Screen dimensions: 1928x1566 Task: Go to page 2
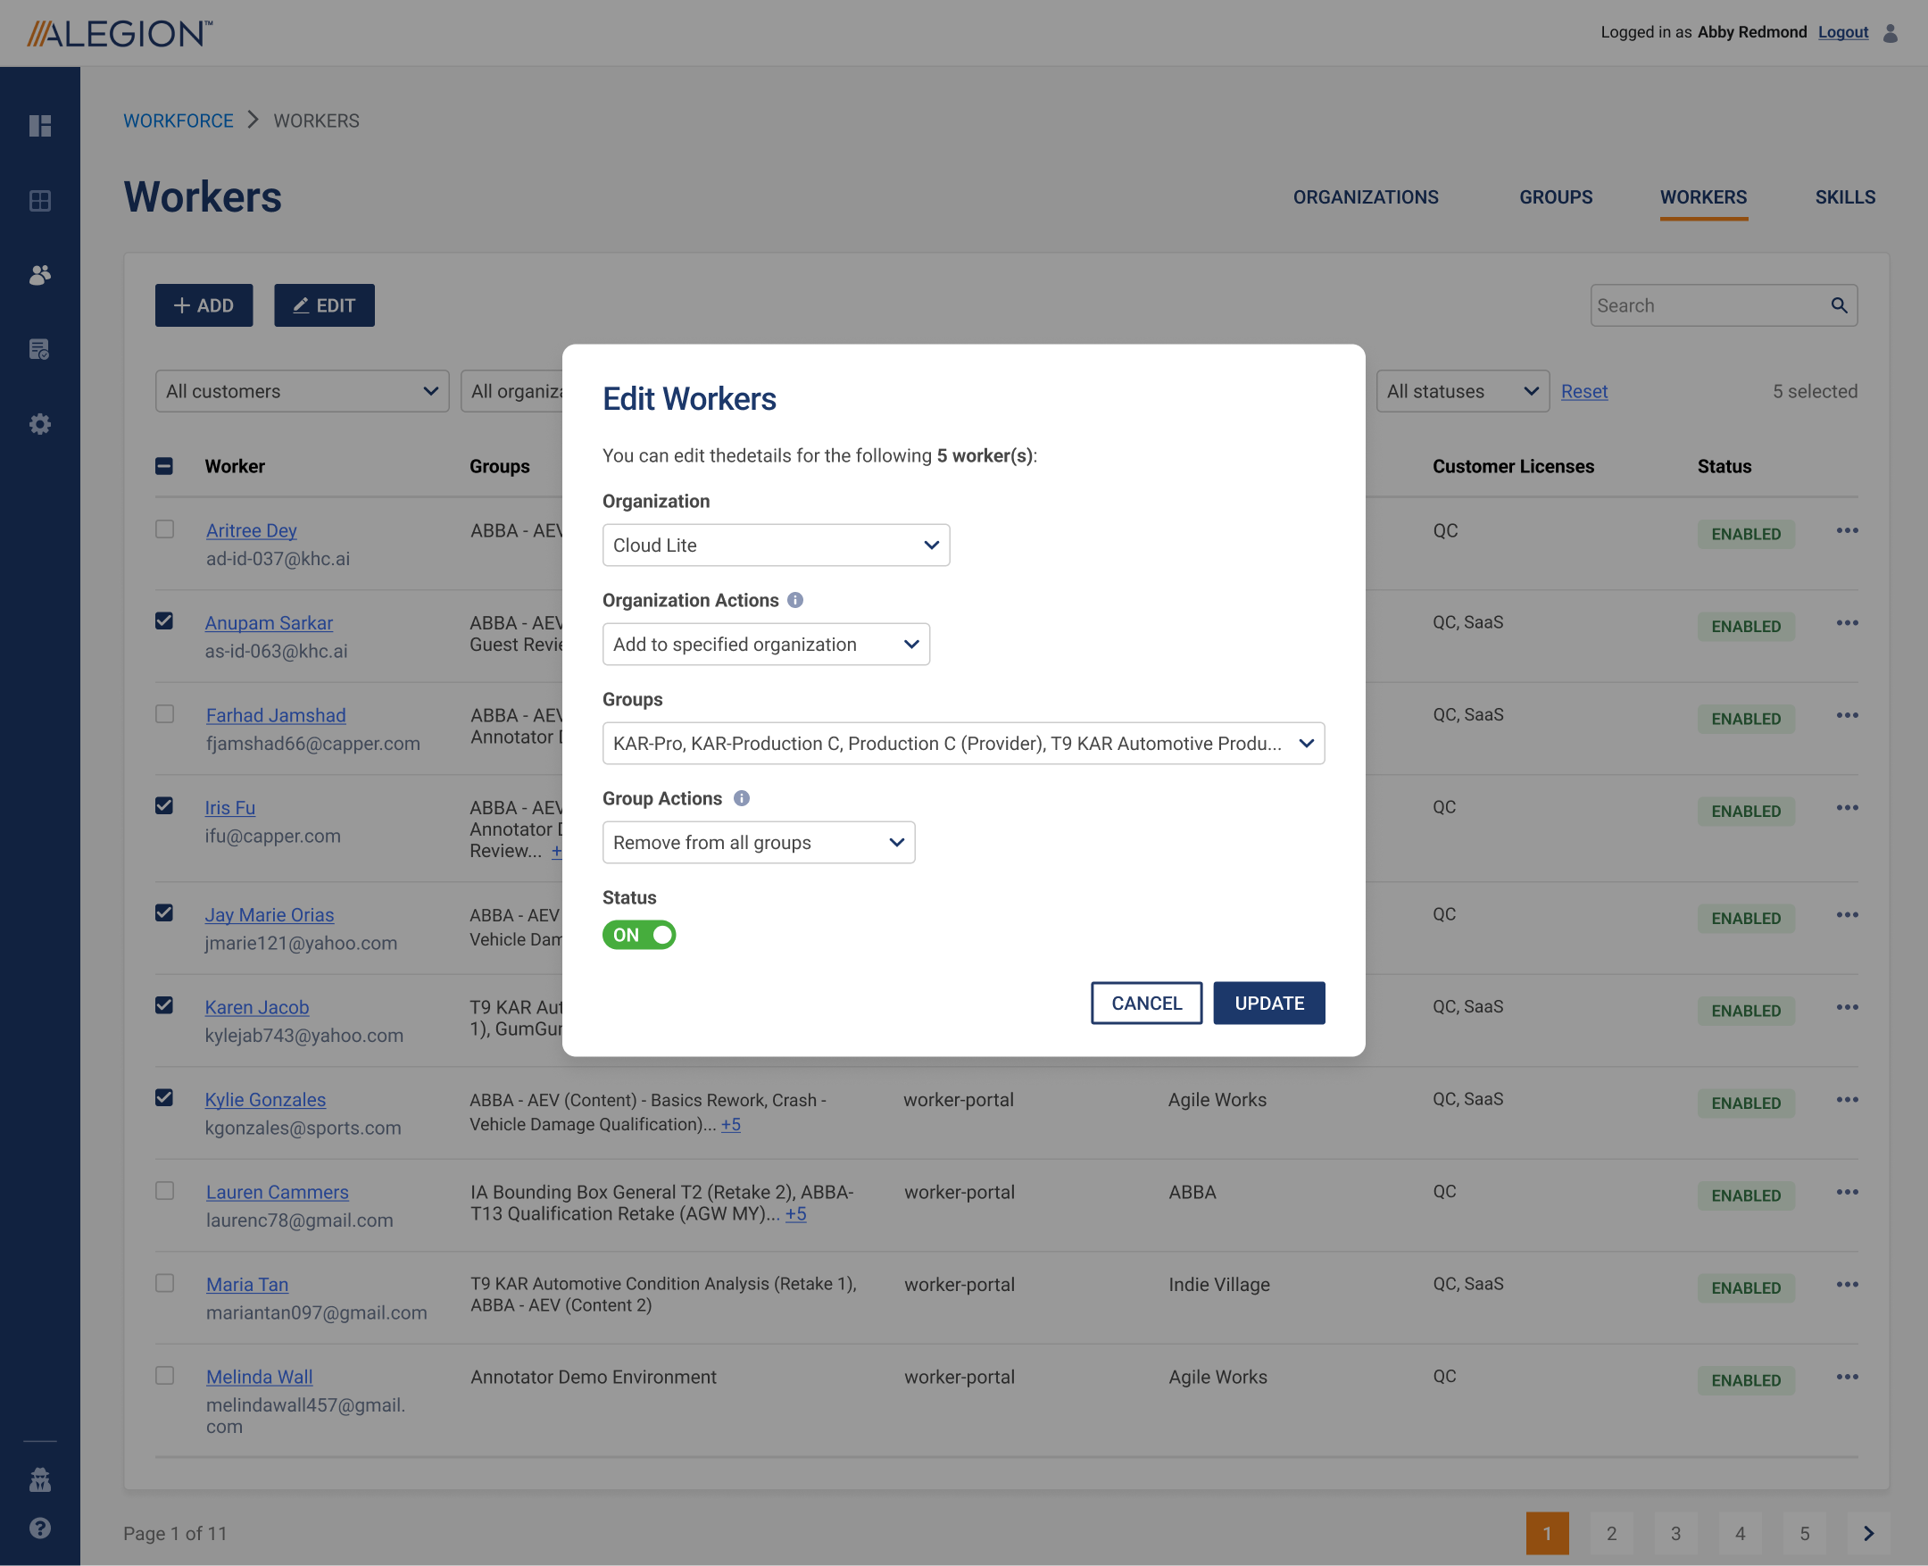(x=1611, y=1534)
